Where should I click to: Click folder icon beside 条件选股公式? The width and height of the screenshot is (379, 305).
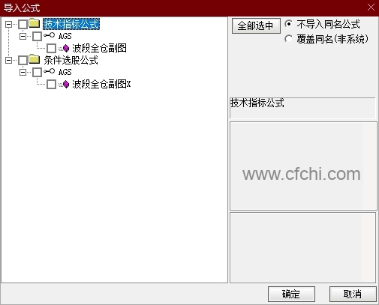[35, 59]
